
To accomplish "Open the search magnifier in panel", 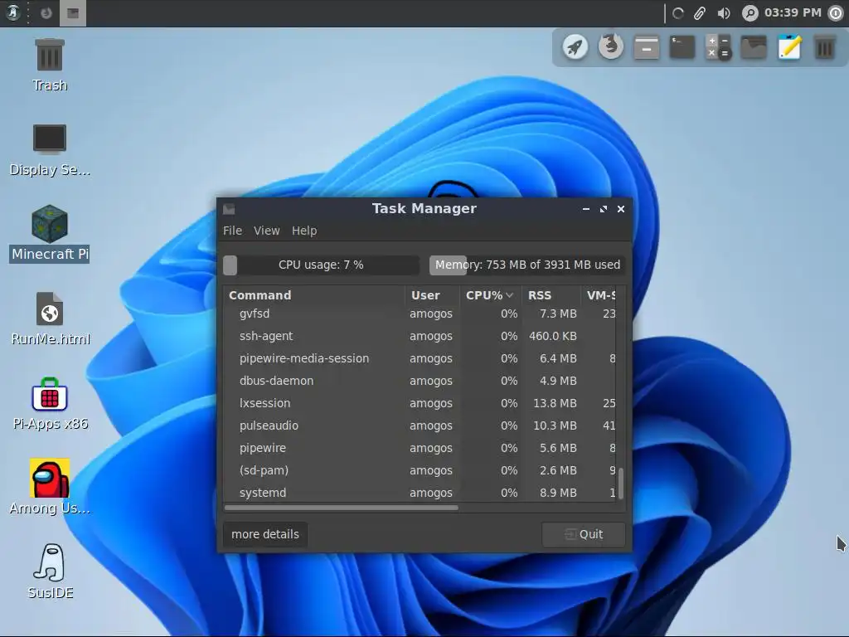I will click(x=750, y=13).
